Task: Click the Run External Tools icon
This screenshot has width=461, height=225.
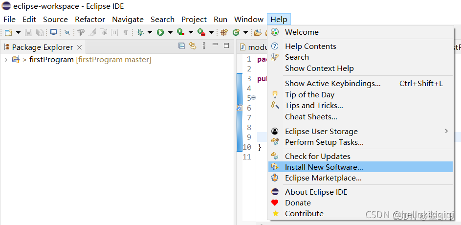Action: click(x=201, y=32)
